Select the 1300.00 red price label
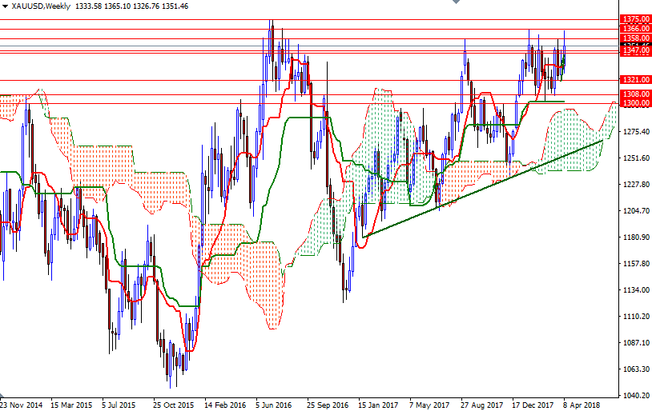Viewport: 652px width, 411px height. (x=634, y=103)
